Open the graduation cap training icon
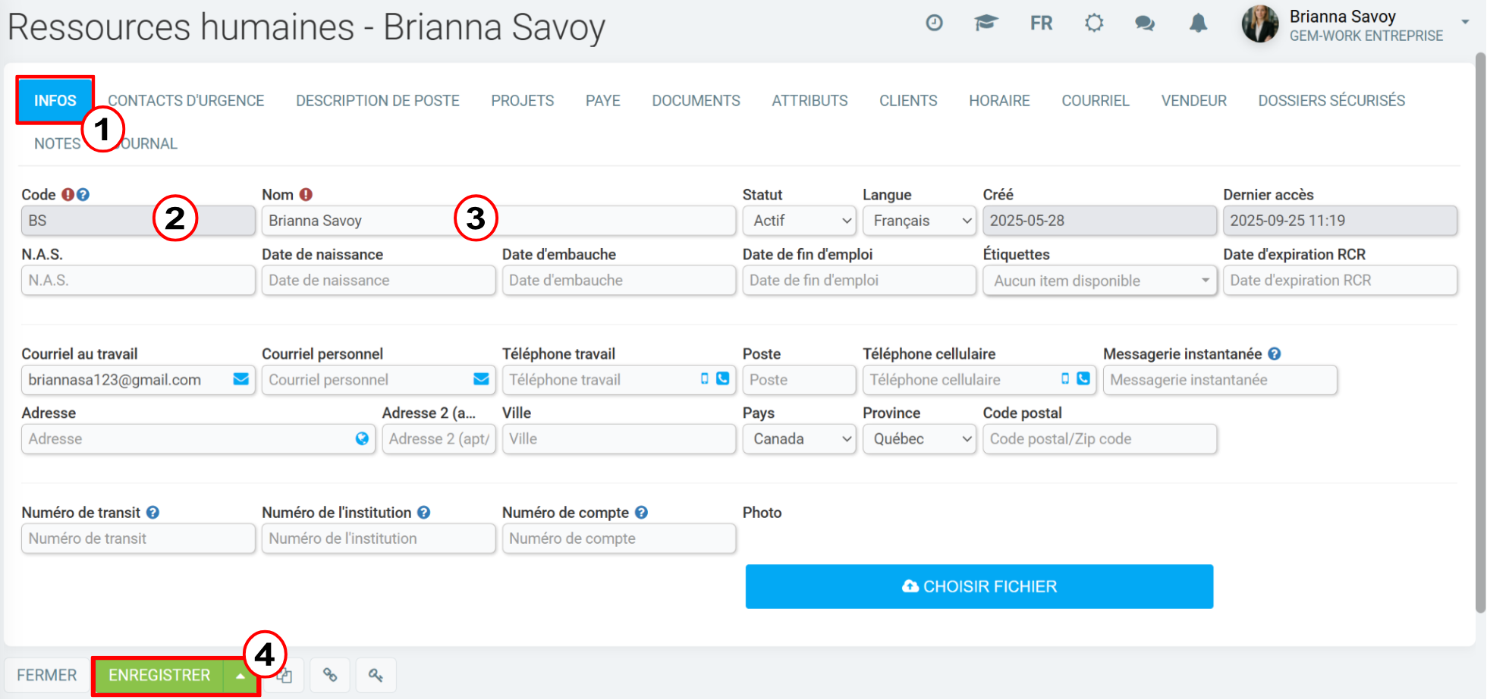 point(986,23)
